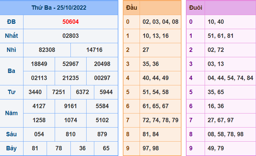Click Bảy prize number 78
Screen dimensions: 256x156
(59, 148)
